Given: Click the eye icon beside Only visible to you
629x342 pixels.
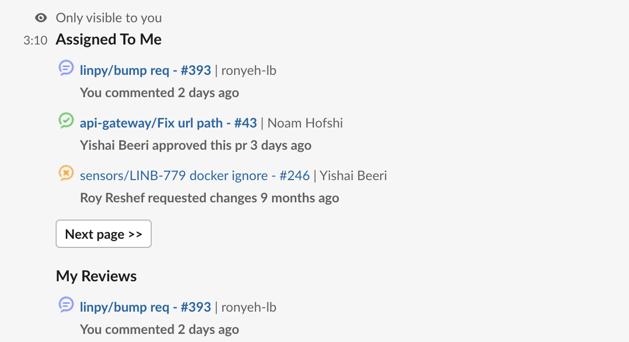Looking at the screenshot, I should [x=41, y=18].
